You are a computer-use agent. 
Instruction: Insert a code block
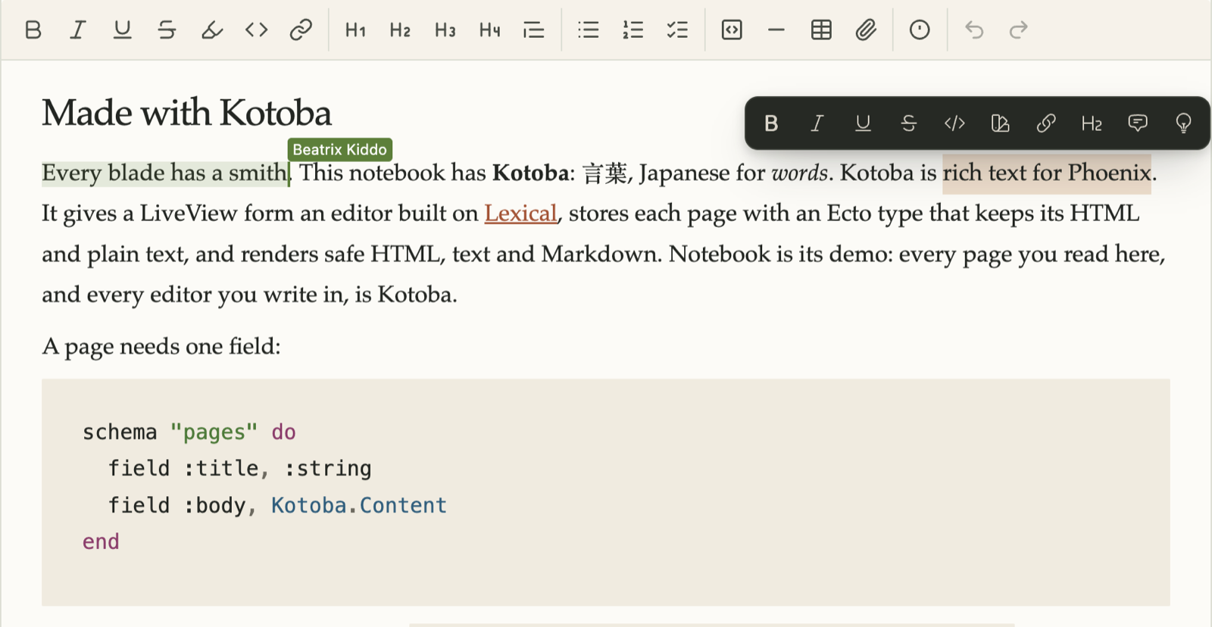coord(732,30)
